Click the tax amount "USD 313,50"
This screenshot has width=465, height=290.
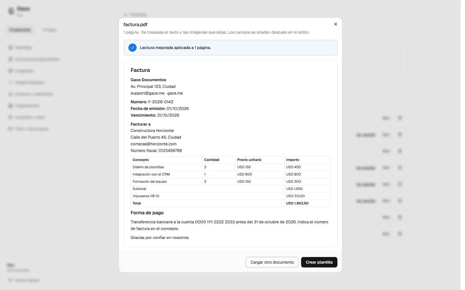295,196
